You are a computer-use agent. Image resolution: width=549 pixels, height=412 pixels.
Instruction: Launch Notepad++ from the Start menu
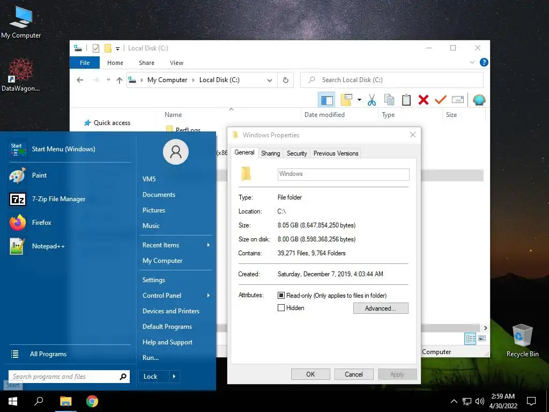click(x=69, y=246)
